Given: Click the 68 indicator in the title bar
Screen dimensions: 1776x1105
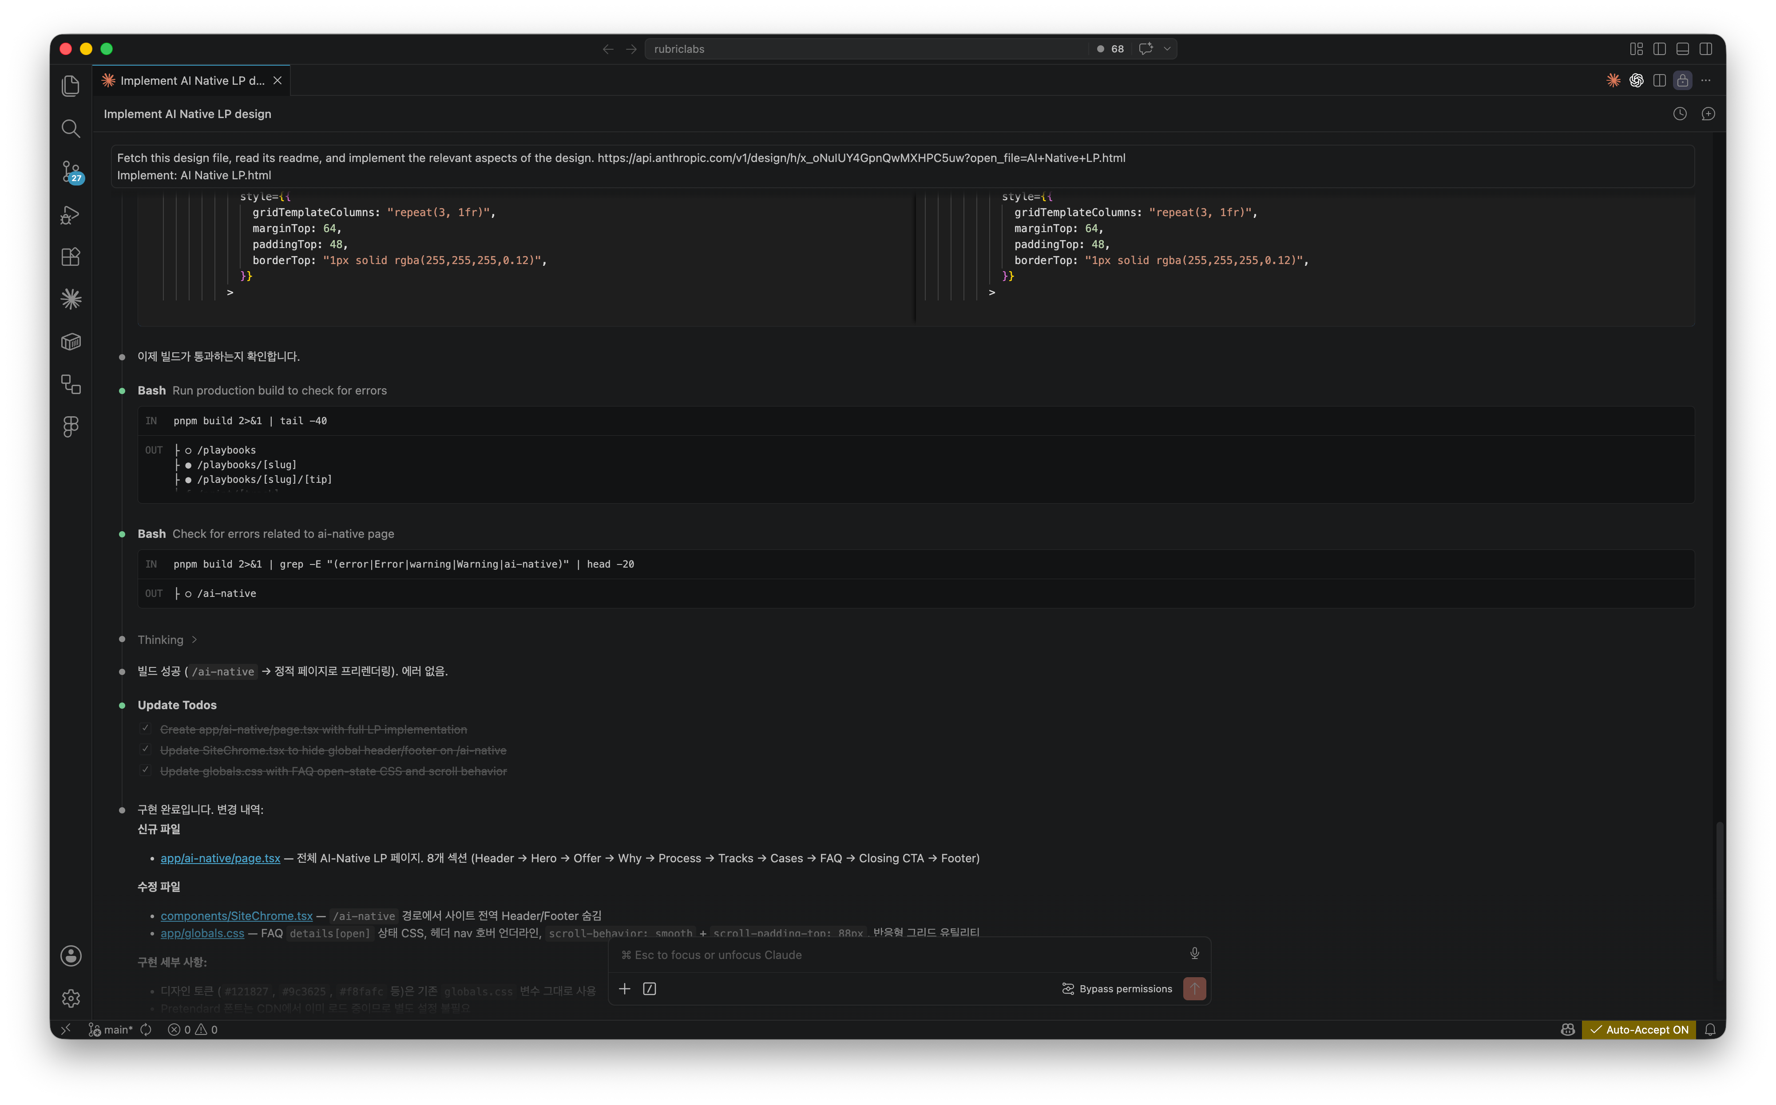Looking at the screenshot, I should (1111, 49).
